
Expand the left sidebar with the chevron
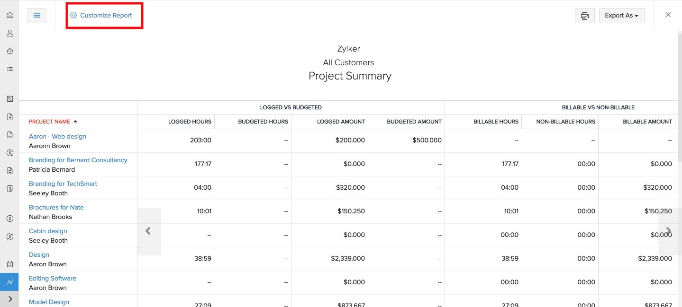pyautogui.click(x=10, y=299)
